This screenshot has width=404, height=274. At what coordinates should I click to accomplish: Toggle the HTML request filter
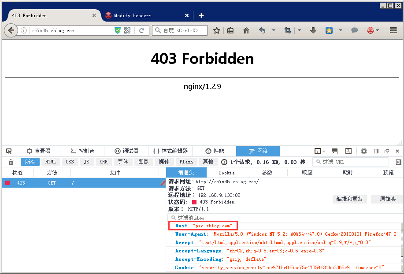tap(51, 162)
